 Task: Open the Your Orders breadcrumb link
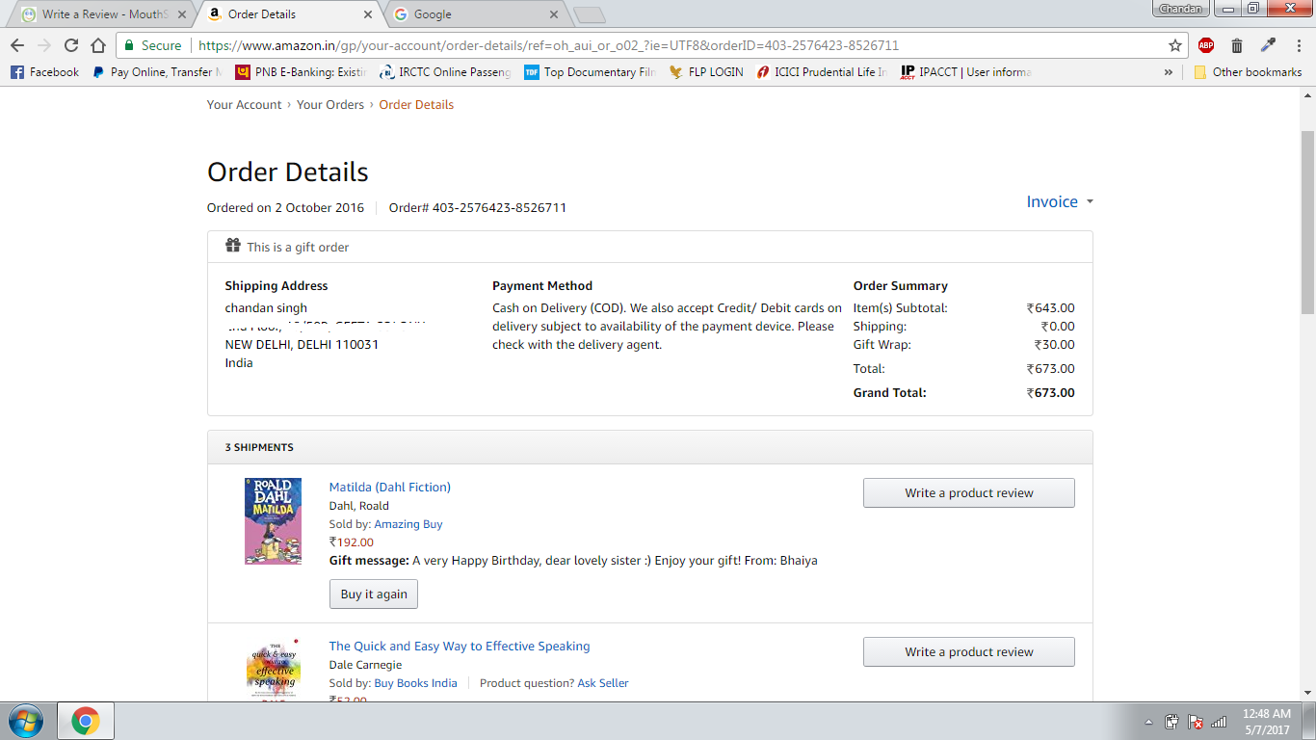tap(330, 105)
